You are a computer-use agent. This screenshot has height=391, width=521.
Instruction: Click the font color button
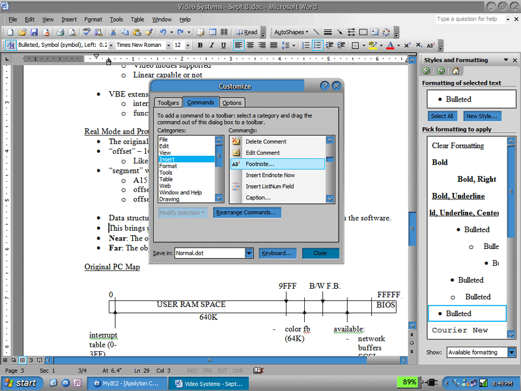click(x=389, y=46)
